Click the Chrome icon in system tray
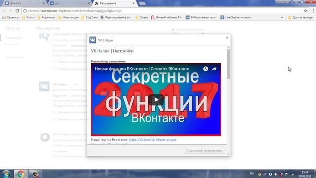The height and width of the screenshot is (178, 316). click(x=259, y=174)
